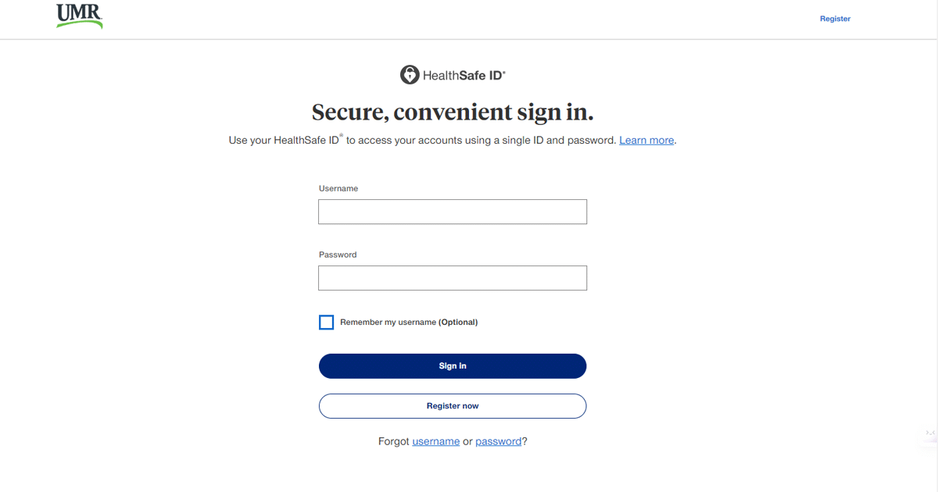
Task: Click the "(Optional)" text beside the checkbox
Action: click(458, 323)
